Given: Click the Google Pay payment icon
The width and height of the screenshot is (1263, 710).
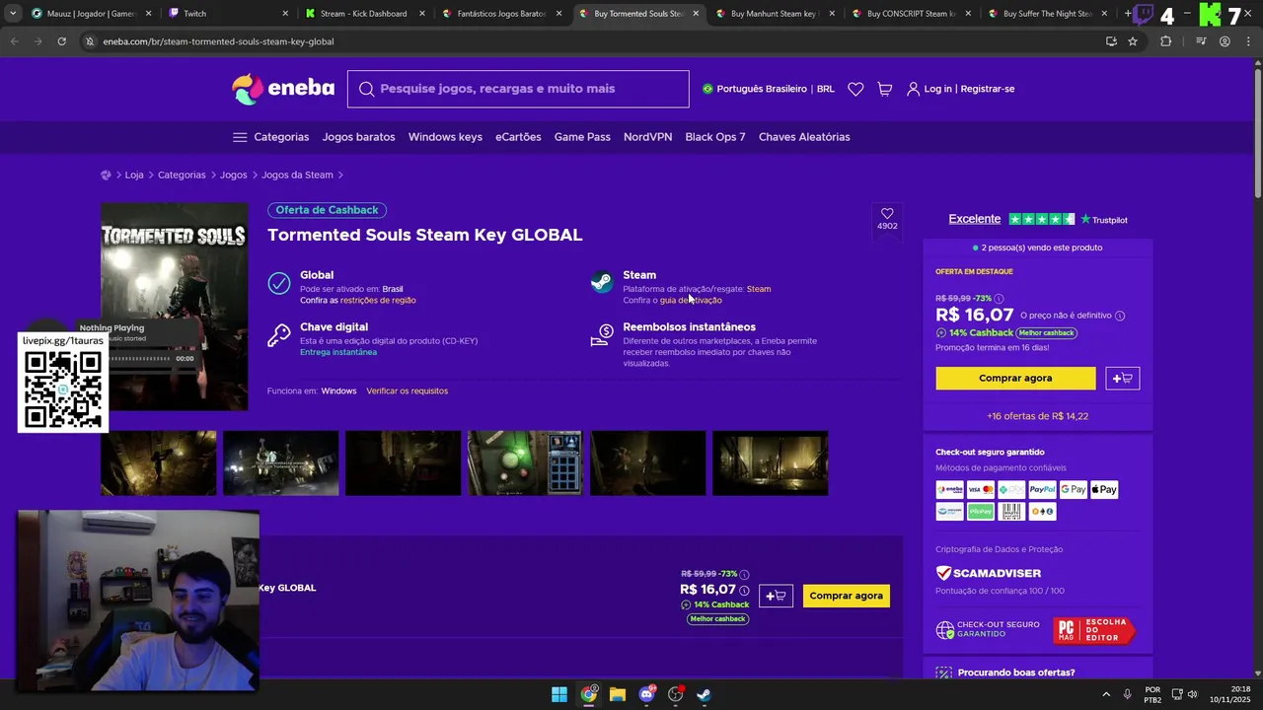Looking at the screenshot, I should [1074, 489].
